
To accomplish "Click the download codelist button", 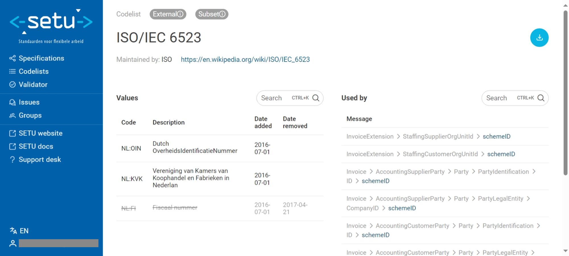I will (x=539, y=38).
